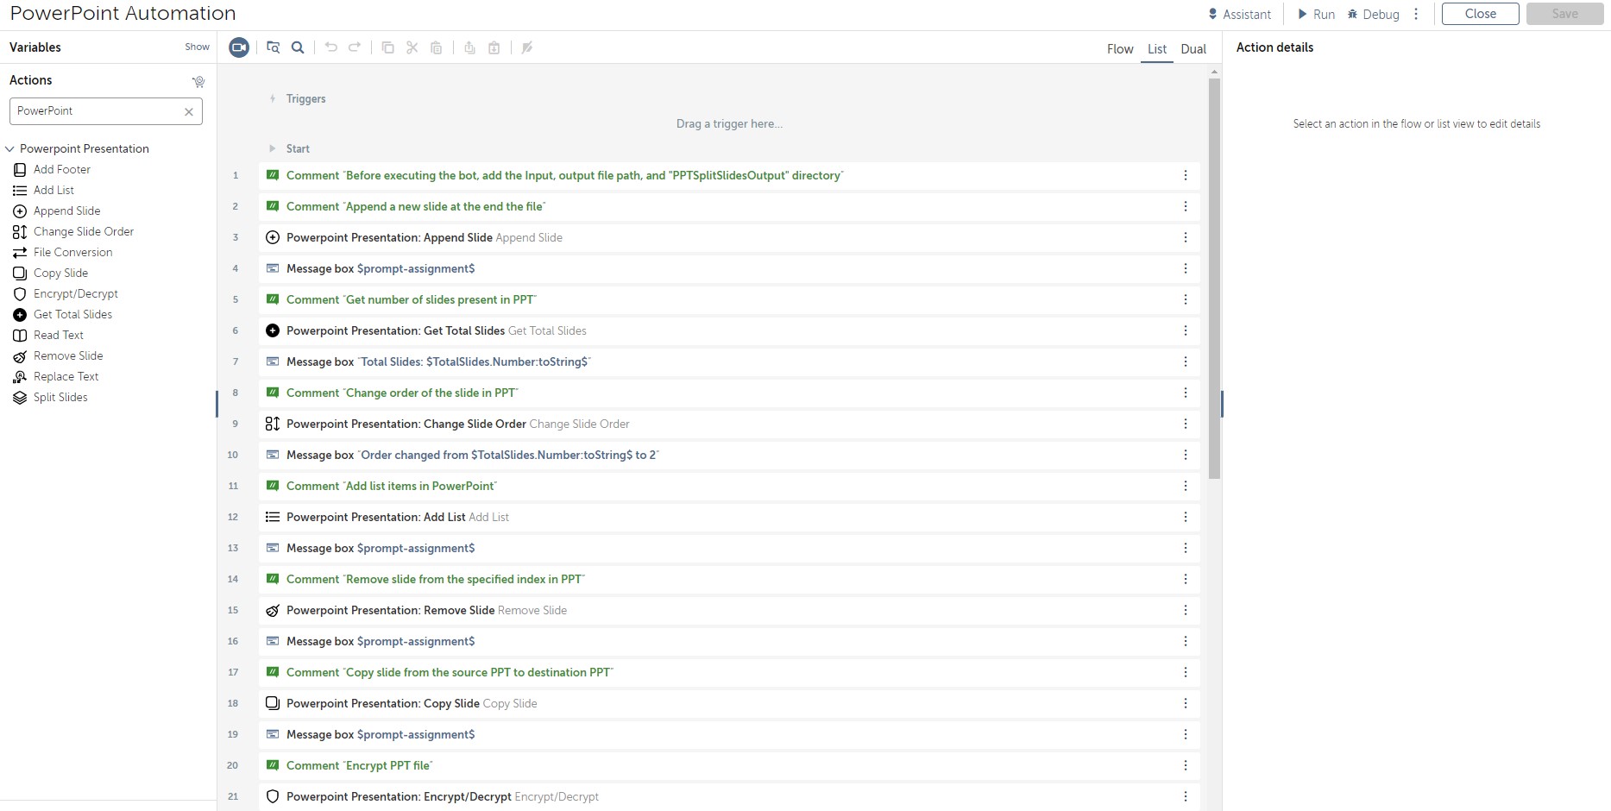The width and height of the screenshot is (1611, 811).
Task: Start the recorder with the camera icon
Action: click(239, 47)
